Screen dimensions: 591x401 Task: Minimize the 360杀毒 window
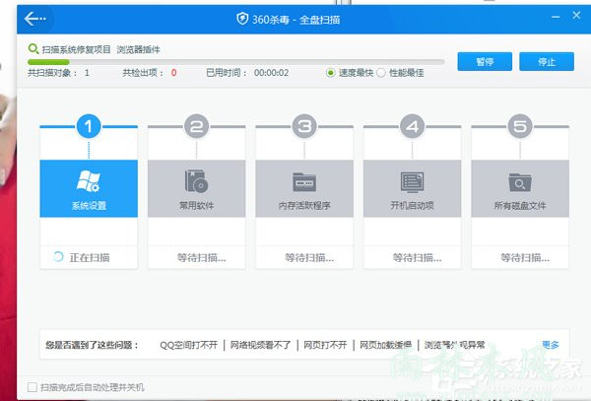click(556, 17)
